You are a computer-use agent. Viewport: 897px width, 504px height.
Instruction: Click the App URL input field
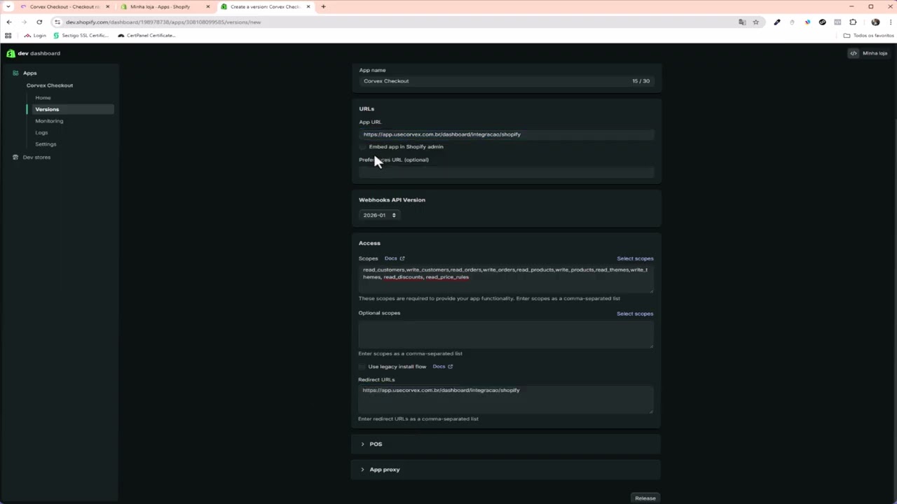pyautogui.click(x=506, y=134)
